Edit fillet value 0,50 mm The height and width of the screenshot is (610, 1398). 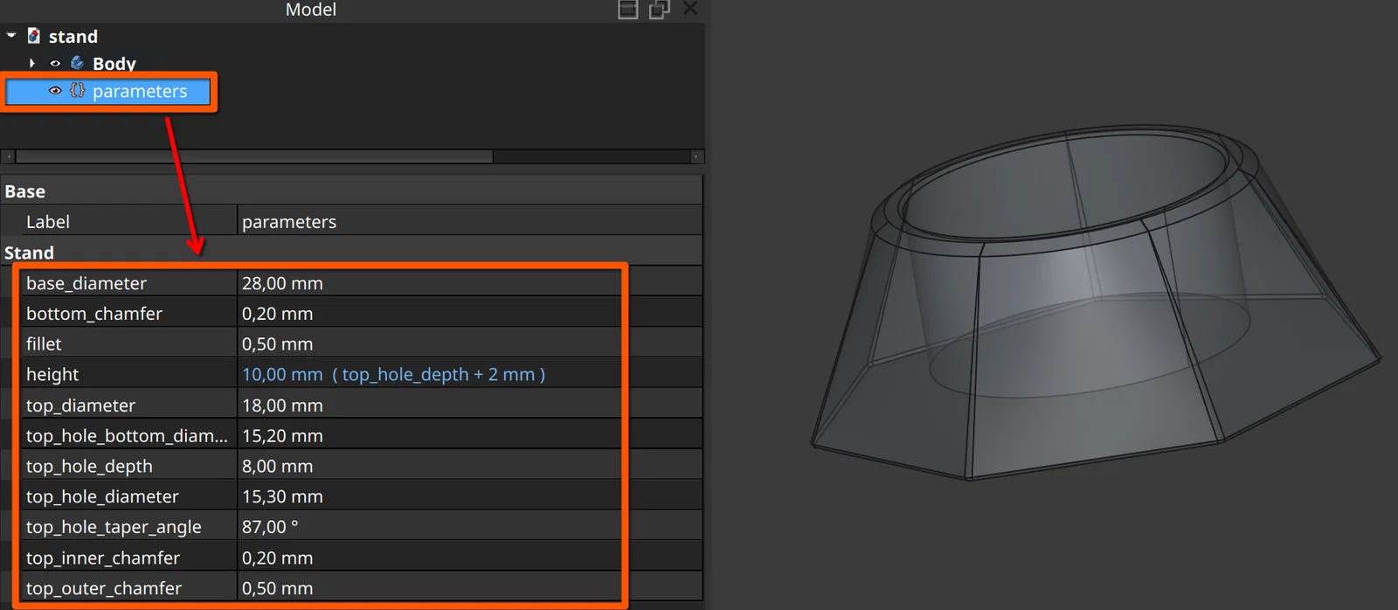[470, 344]
